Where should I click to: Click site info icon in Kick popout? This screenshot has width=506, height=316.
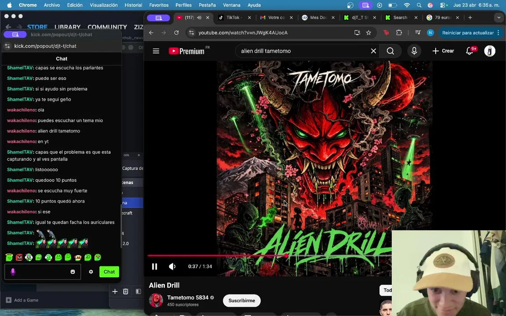(x=7, y=46)
